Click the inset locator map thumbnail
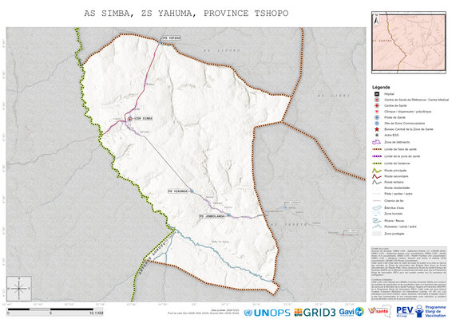 [x=409, y=42]
